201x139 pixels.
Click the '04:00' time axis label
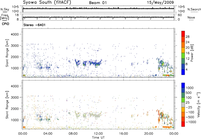[48, 134]
